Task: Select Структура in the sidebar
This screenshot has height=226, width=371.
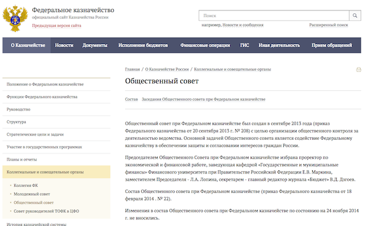Action: [56, 122]
